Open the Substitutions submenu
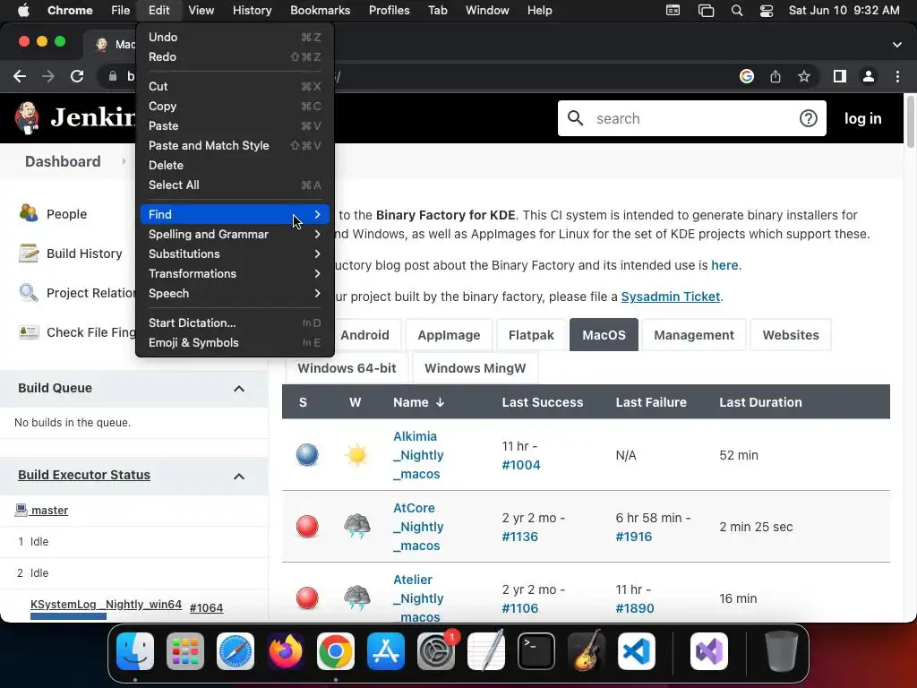Screen dimensions: 917x688 pos(235,254)
